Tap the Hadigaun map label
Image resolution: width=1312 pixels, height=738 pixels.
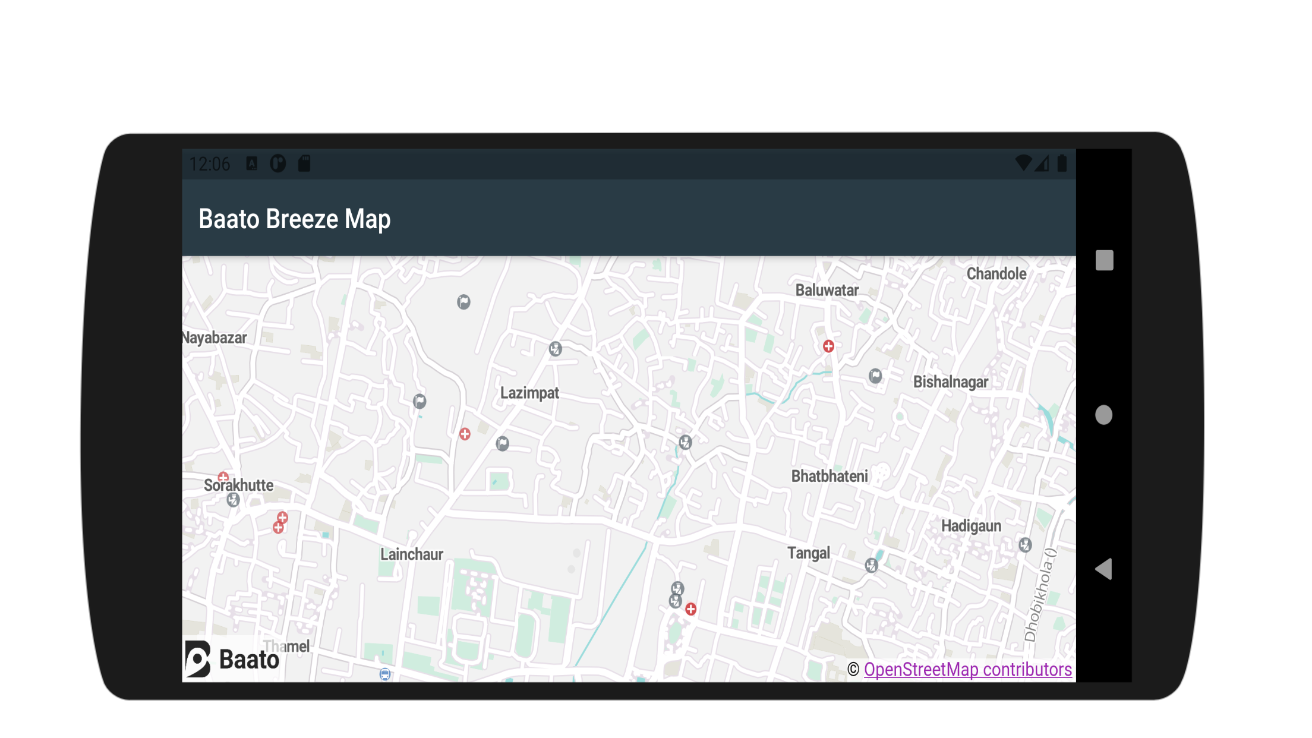tap(971, 526)
